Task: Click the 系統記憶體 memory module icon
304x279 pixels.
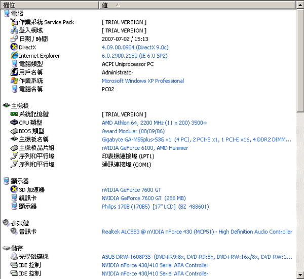Action: click(14, 114)
